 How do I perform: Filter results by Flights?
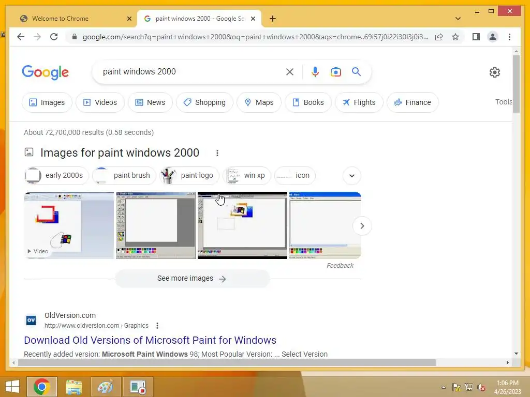pos(359,102)
